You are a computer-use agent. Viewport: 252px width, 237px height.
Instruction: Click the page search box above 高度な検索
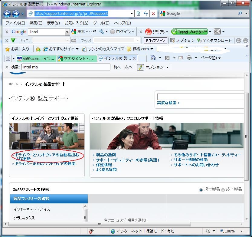point(201,97)
